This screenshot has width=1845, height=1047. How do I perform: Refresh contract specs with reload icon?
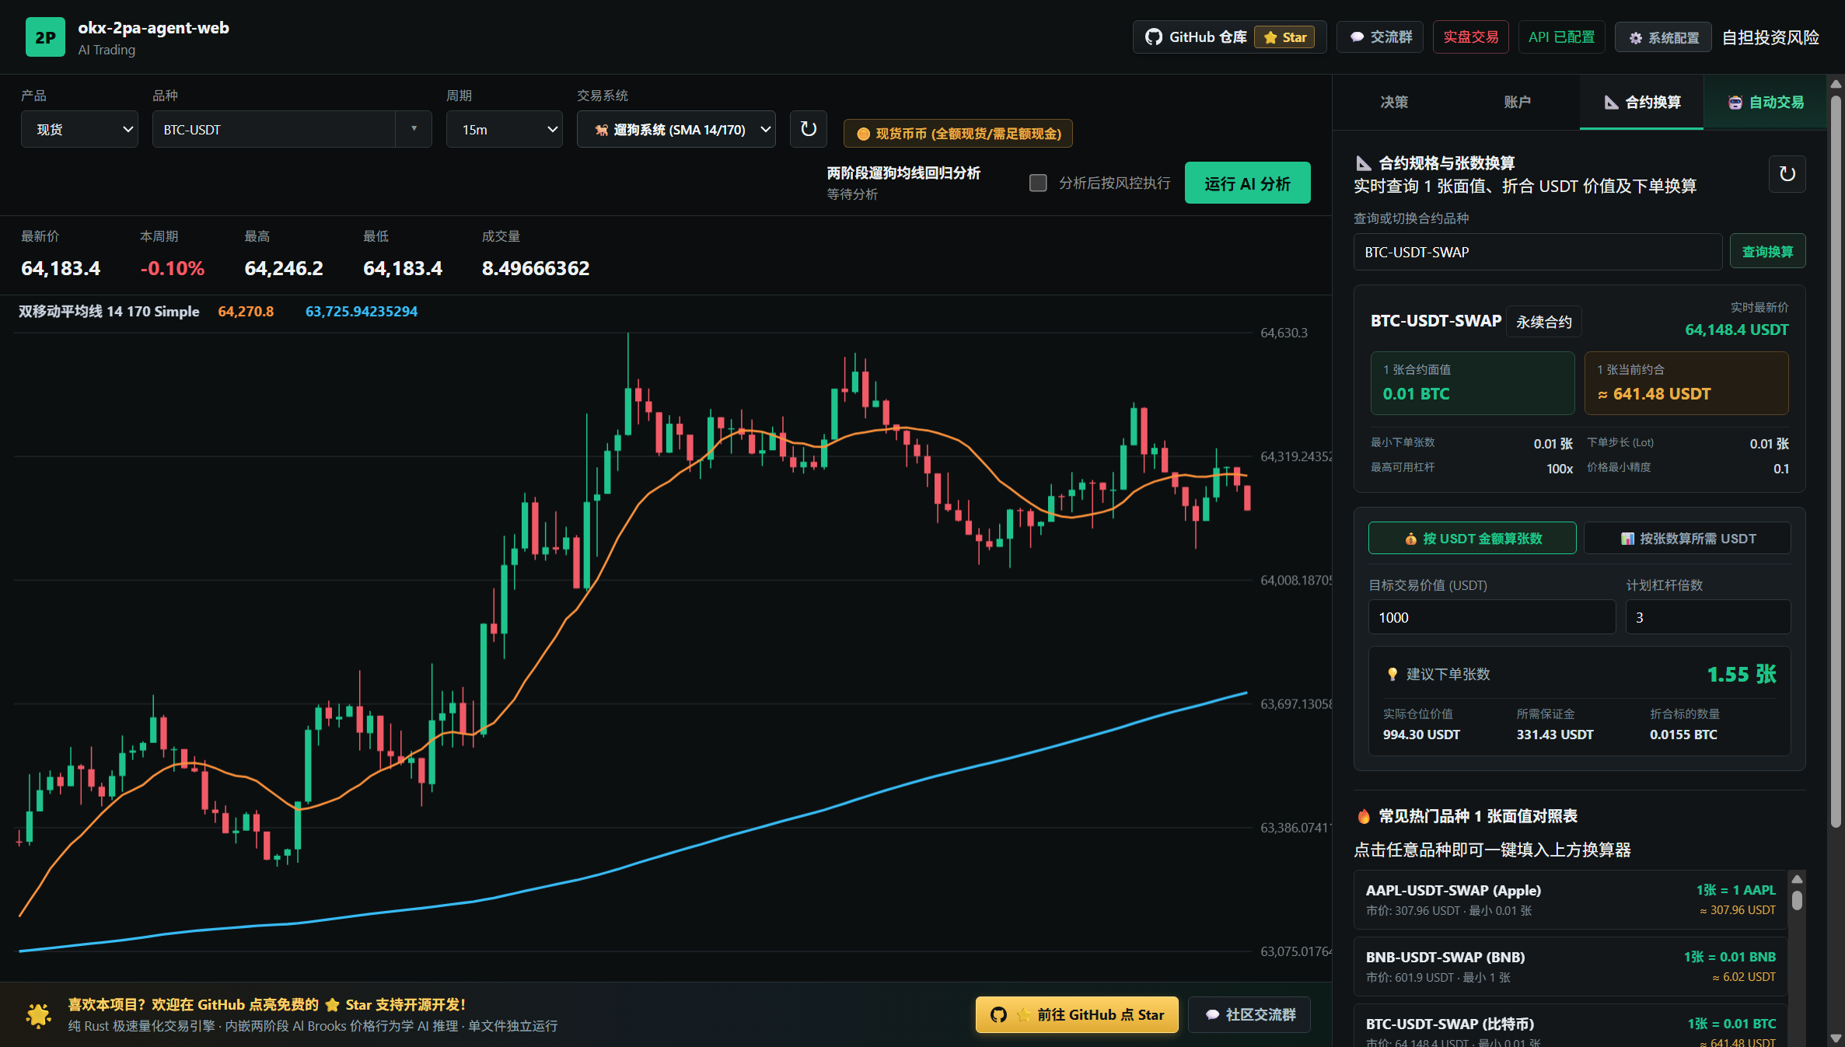coord(1787,174)
